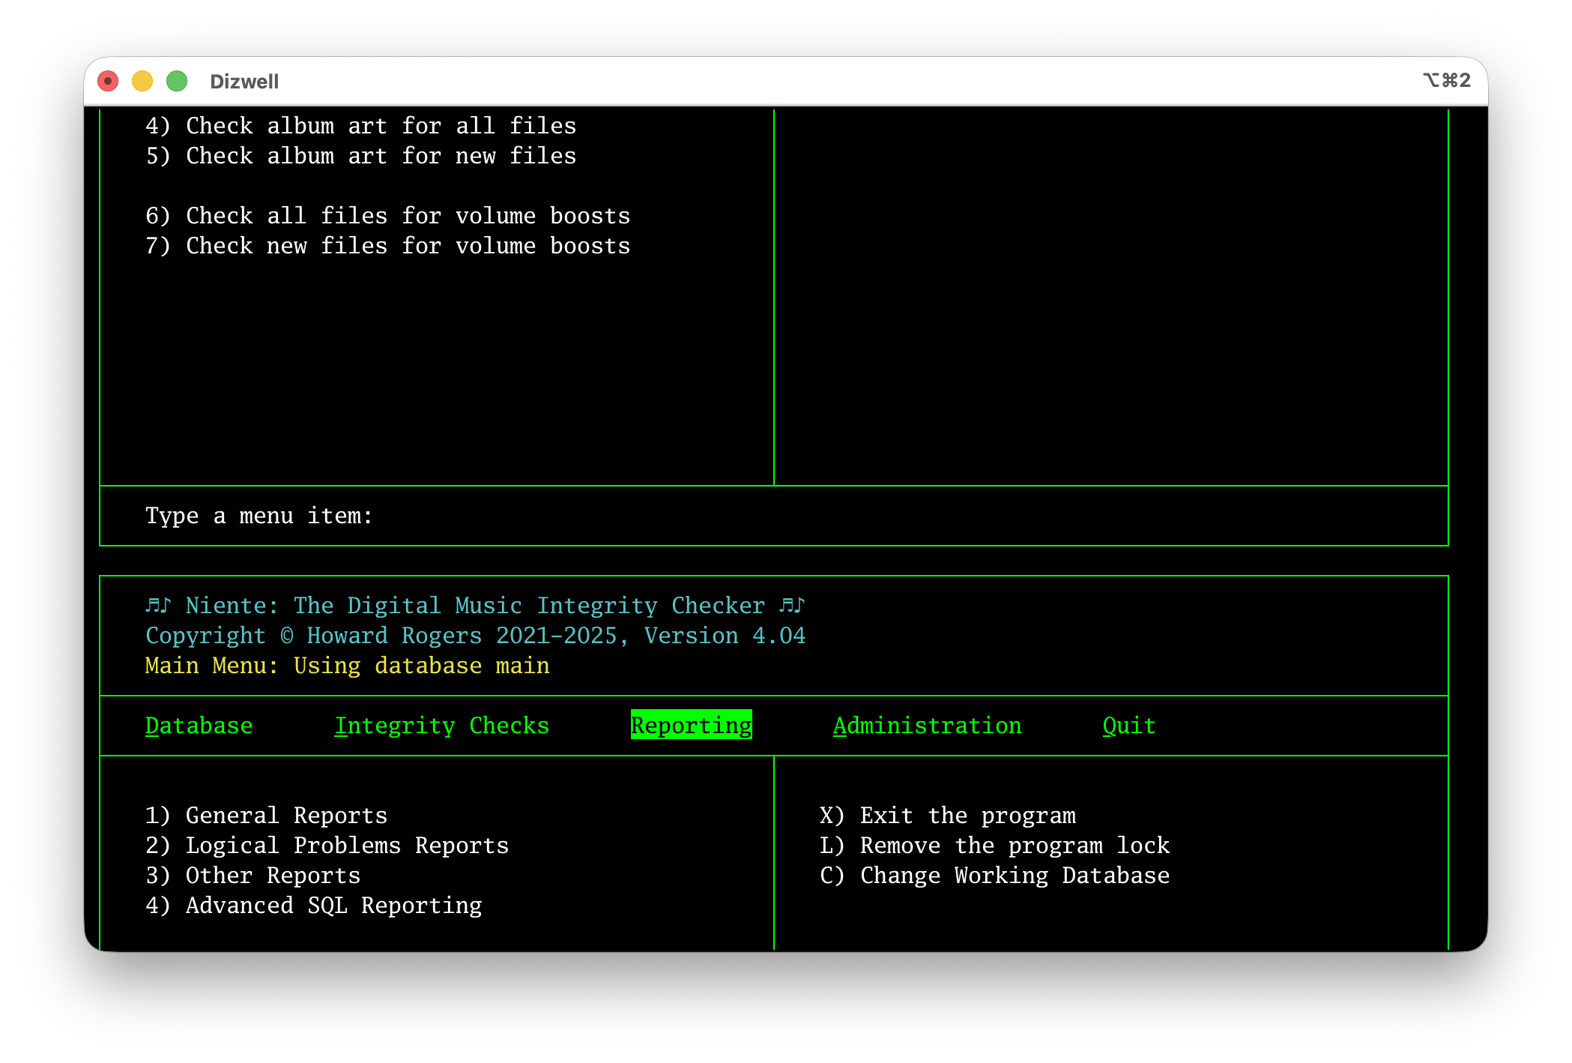The width and height of the screenshot is (1572, 1063).
Task: Choose Advanced SQL Reporting entry
Action: coord(313,906)
